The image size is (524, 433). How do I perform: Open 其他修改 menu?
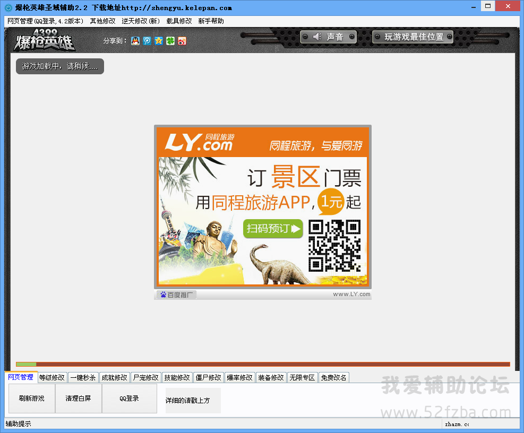pos(102,21)
